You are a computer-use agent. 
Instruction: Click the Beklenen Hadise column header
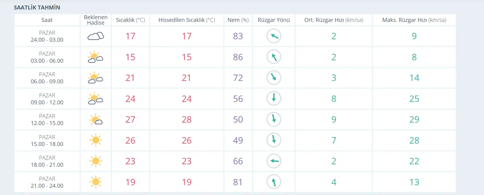click(x=96, y=20)
